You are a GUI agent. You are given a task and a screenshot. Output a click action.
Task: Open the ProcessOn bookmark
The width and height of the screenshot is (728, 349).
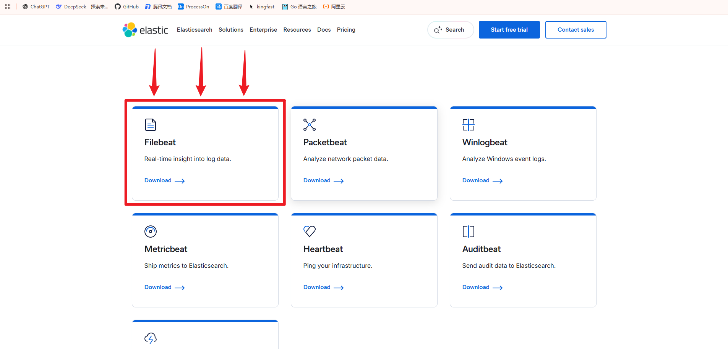[x=193, y=6]
